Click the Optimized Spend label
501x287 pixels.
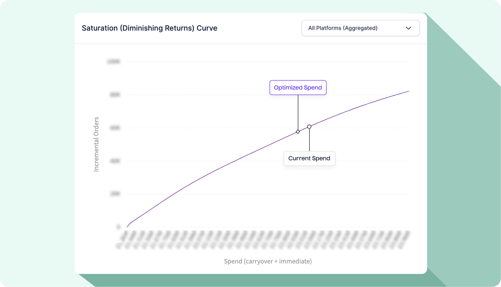(298, 88)
